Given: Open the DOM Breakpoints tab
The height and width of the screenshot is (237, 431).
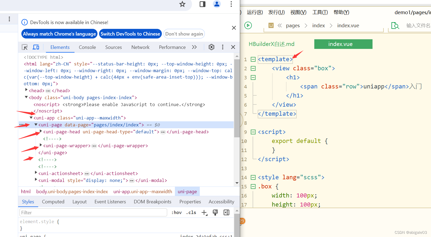Looking at the screenshot, I should coord(152,202).
